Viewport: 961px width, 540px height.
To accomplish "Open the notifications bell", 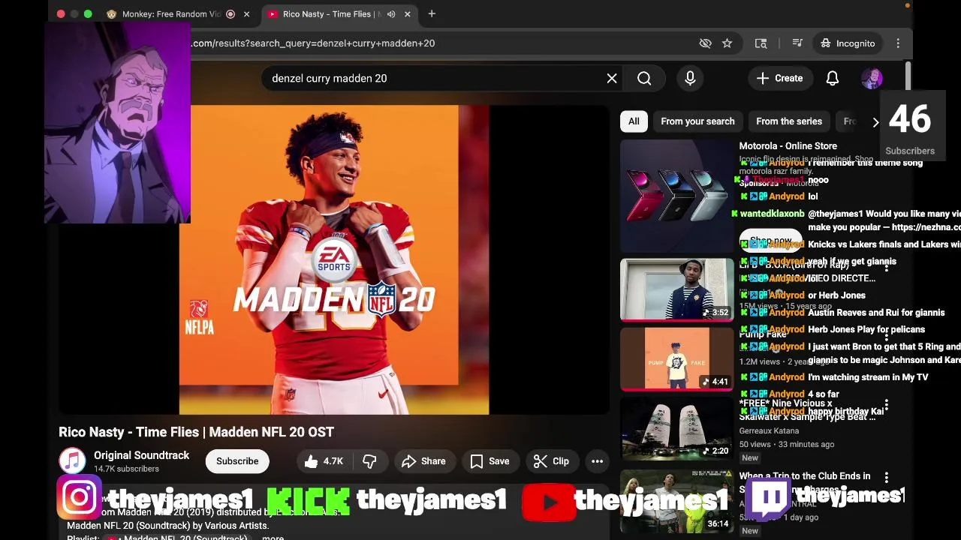I will 833,78.
